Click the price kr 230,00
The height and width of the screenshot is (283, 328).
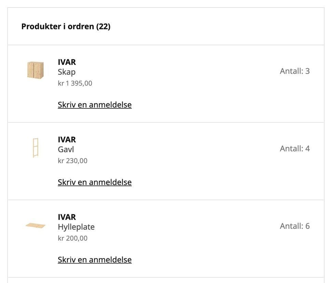pos(73,161)
